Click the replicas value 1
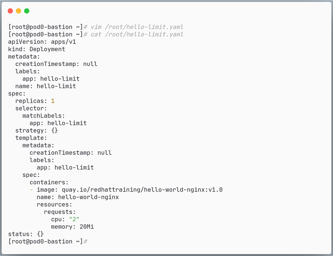The width and height of the screenshot is (333, 256). [53, 101]
